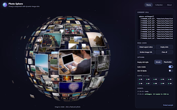Click the fireworks featured photo
This screenshot has width=177, height=110.
71,88
